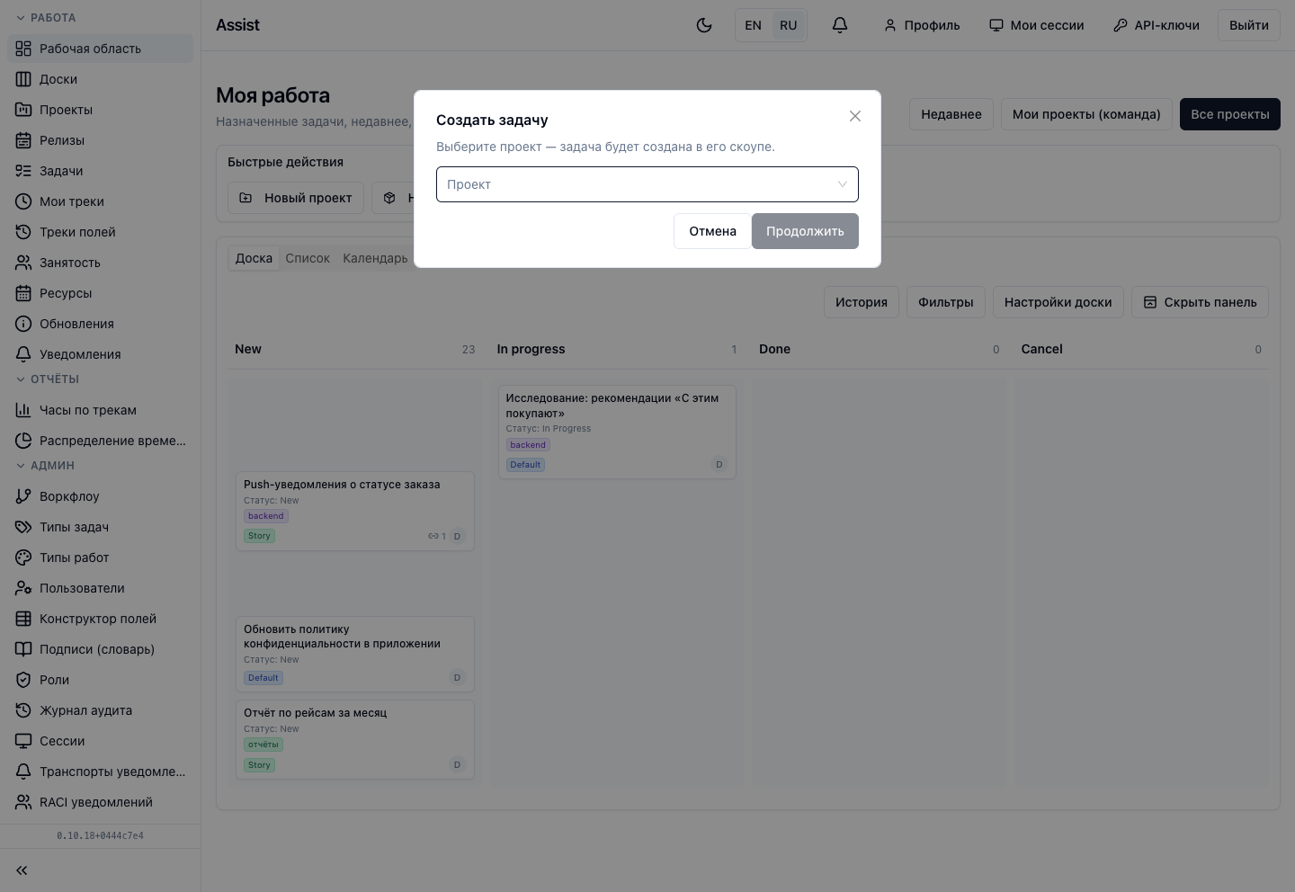Switch to the Календарь view tab
The image size is (1295, 892).
pyautogui.click(x=375, y=258)
